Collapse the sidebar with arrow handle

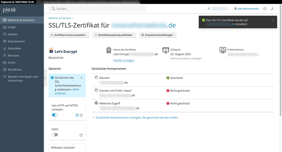tap(45, 78)
